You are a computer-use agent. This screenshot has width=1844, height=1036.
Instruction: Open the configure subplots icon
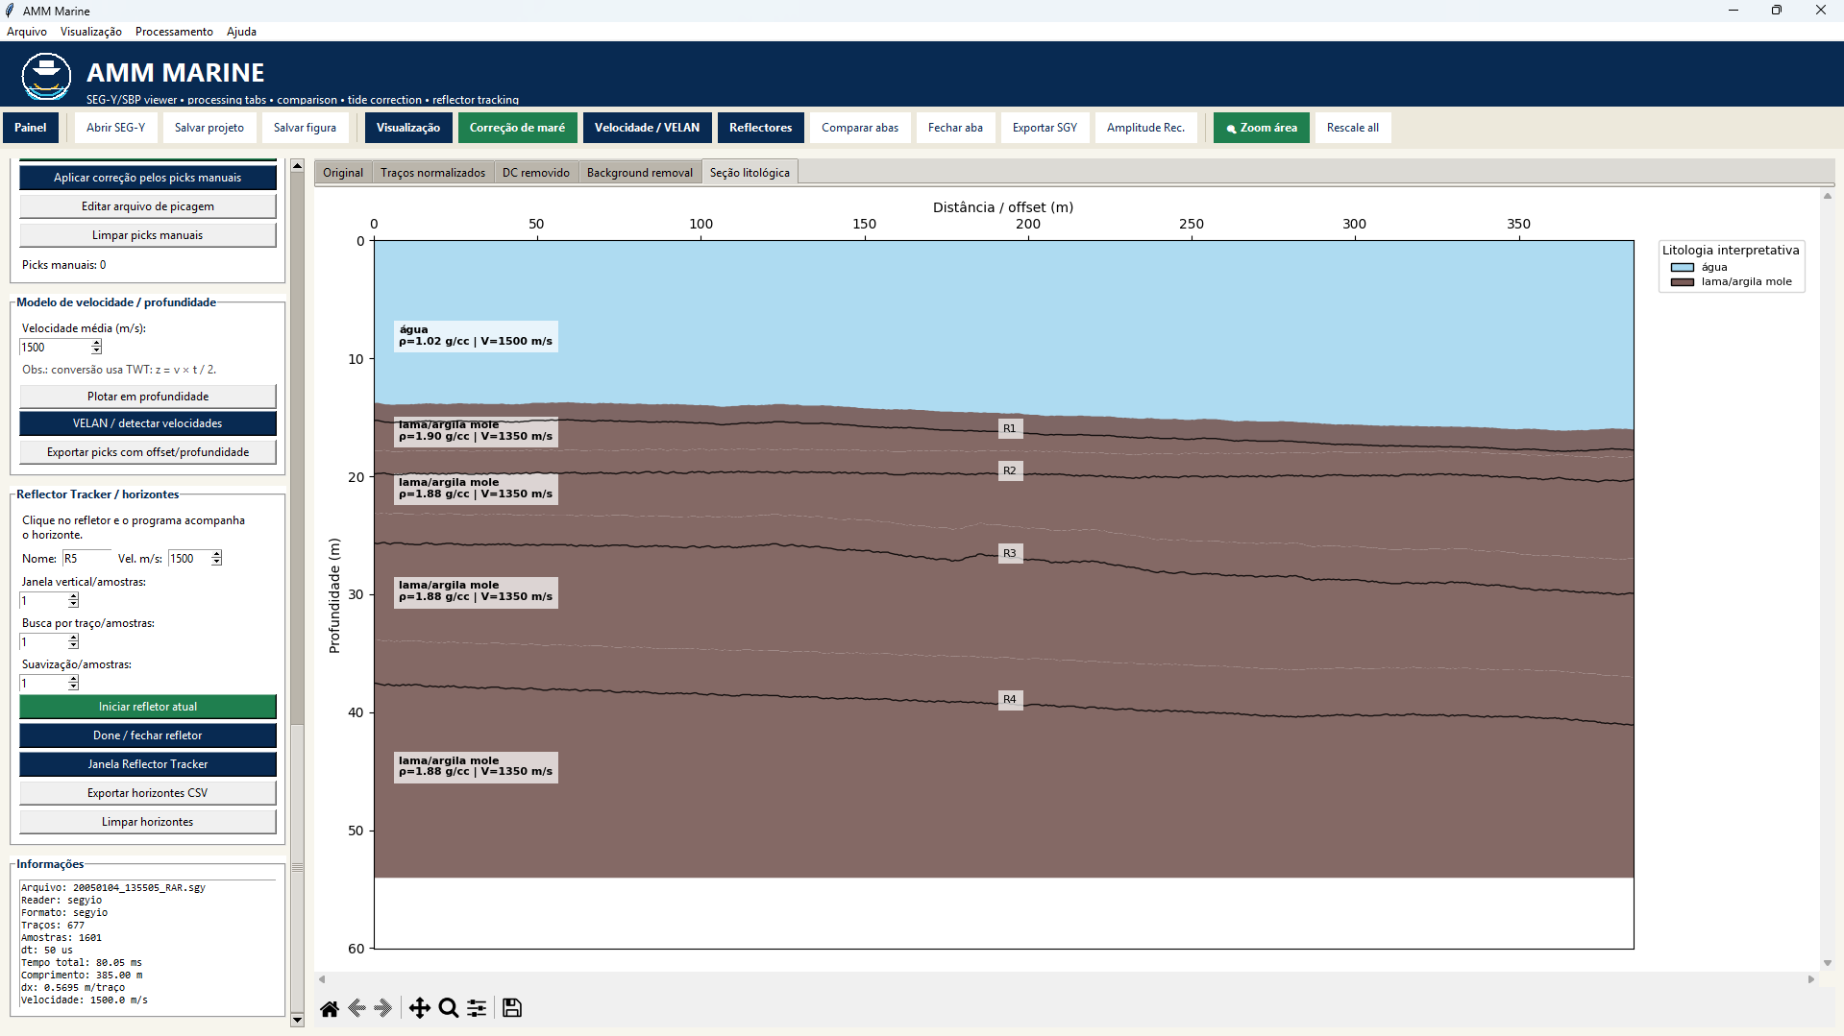pyautogui.click(x=477, y=1008)
